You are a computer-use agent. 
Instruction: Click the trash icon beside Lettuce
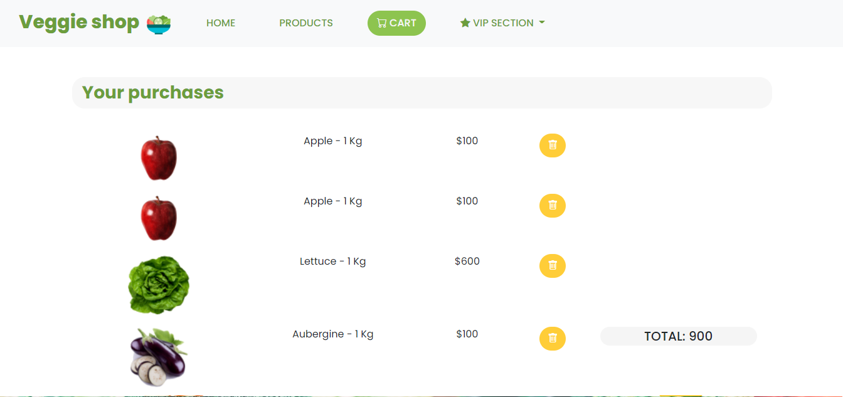552,266
